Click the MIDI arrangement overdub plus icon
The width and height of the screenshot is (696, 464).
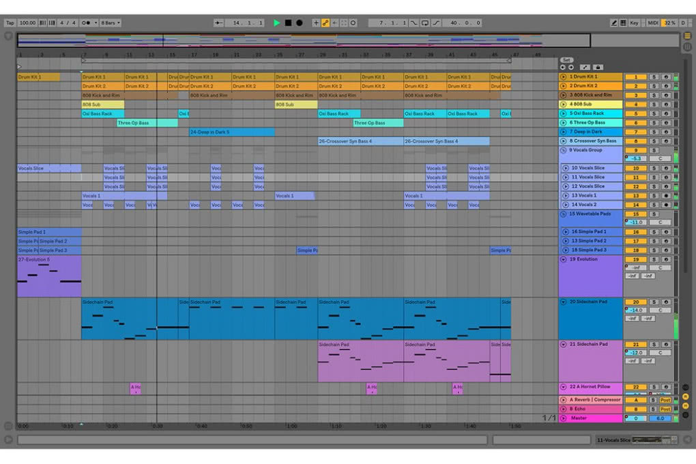click(x=316, y=23)
